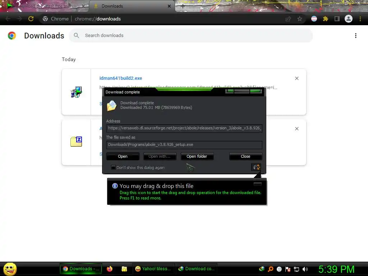Remove idman641build2.exe from the downloads list
Screen dimensions: 368x276
click(x=297, y=78)
